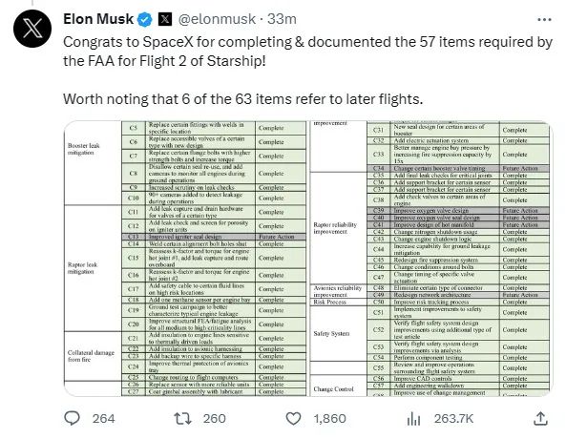Click the share upload arrow icon
The image size is (566, 439).
pyautogui.click(x=540, y=418)
